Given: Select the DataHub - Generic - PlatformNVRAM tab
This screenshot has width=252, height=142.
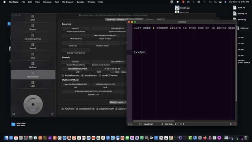Looking at the screenshot, I should [124, 19].
